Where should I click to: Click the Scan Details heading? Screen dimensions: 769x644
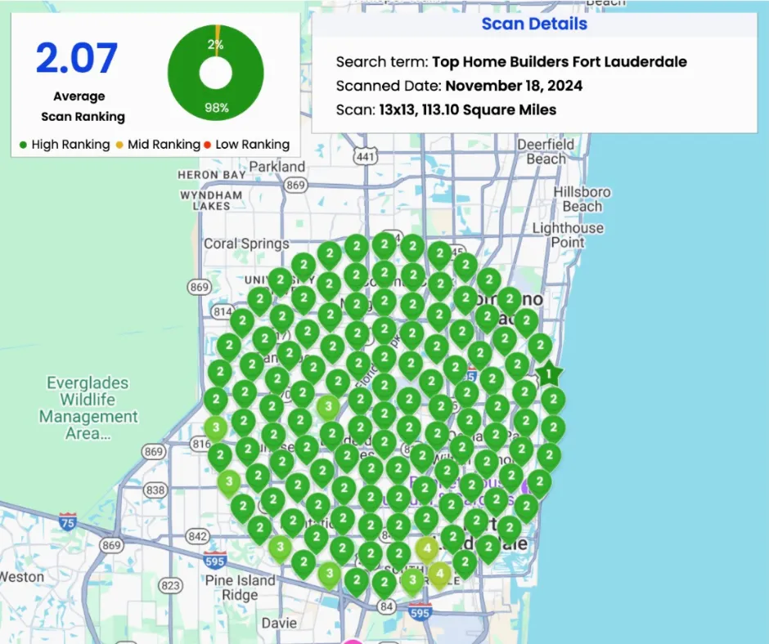click(x=534, y=24)
